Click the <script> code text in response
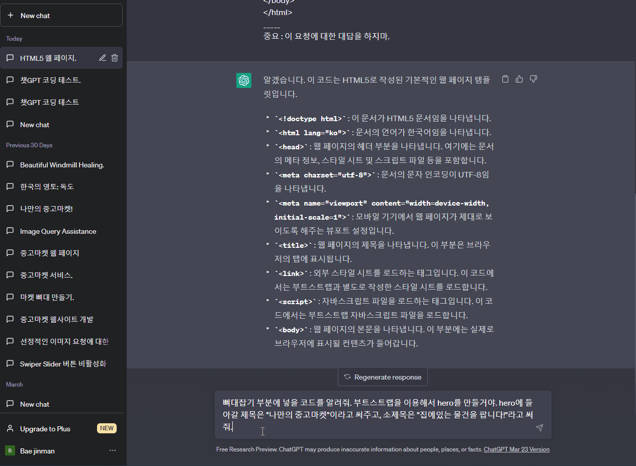Viewport: 636px width, 466px height. click(295, 302)
